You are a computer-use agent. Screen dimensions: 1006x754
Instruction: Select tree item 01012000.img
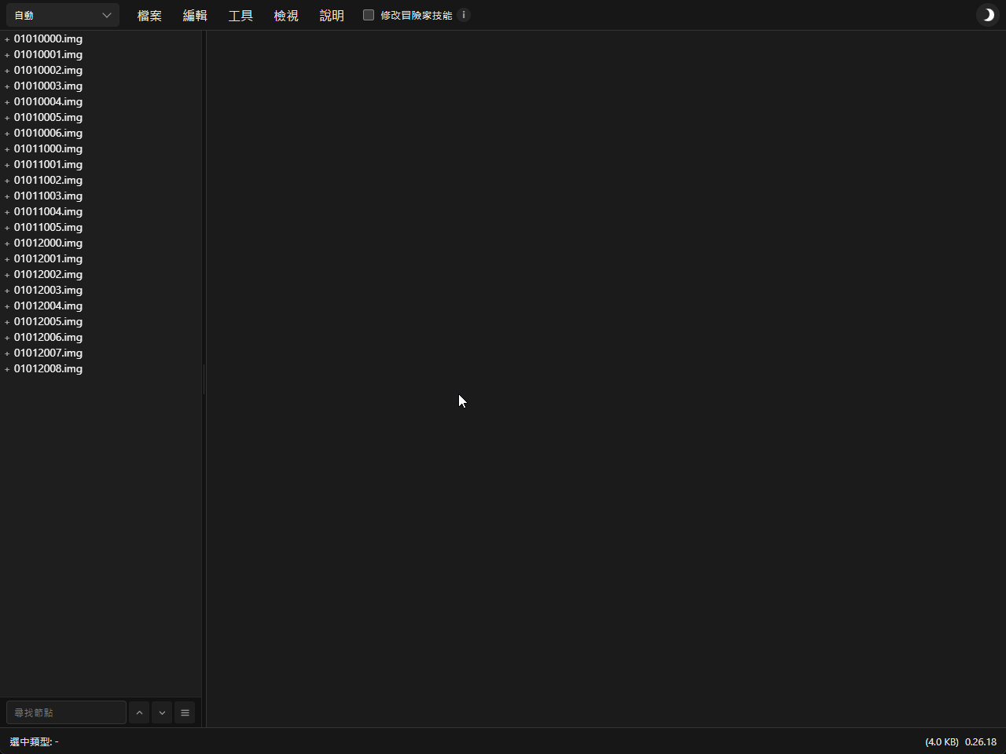(48, 243)
